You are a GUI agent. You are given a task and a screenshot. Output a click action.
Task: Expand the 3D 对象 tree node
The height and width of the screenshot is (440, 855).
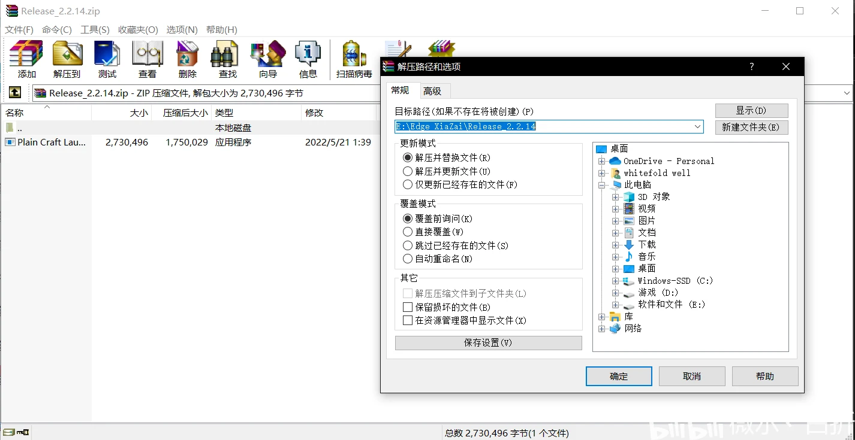tap(615, 197)
